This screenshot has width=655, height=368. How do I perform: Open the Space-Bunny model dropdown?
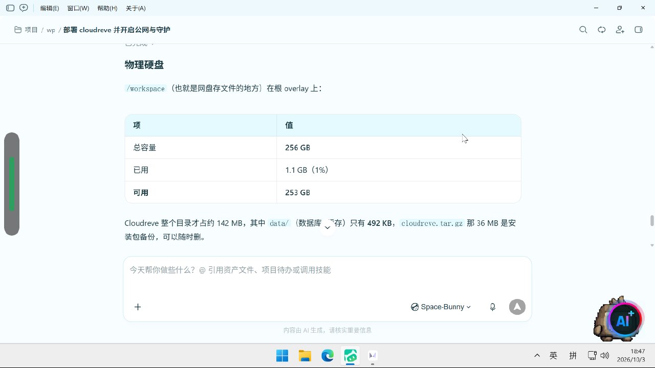(x=441, y=307)
